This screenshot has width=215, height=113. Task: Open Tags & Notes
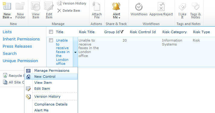[x=195, y=6]
